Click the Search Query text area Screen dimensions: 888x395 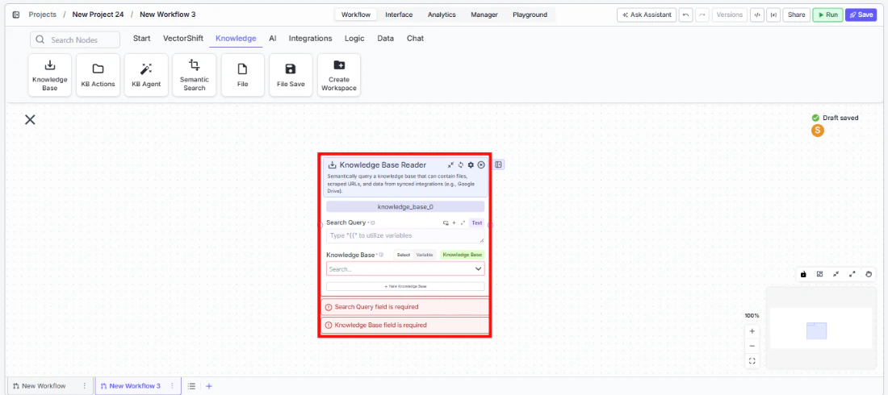click(405, 235)
